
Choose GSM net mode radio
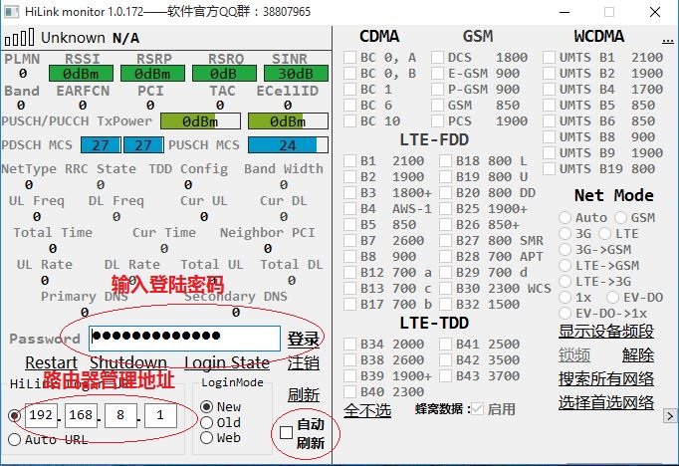point(620,217)
